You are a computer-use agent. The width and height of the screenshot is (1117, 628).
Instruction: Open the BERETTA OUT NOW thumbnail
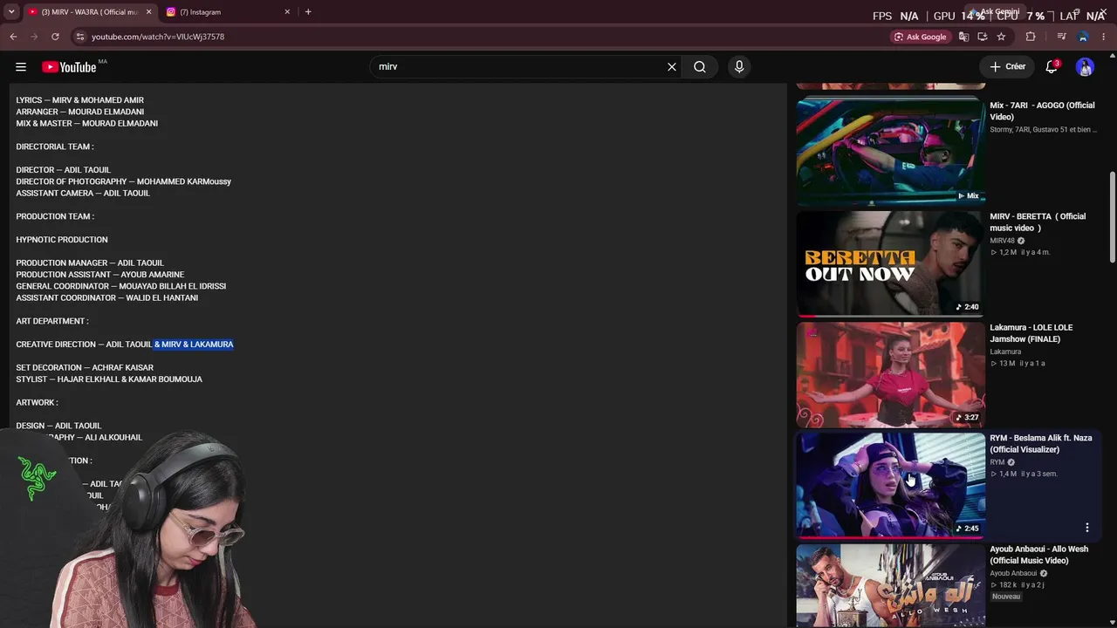891,263
